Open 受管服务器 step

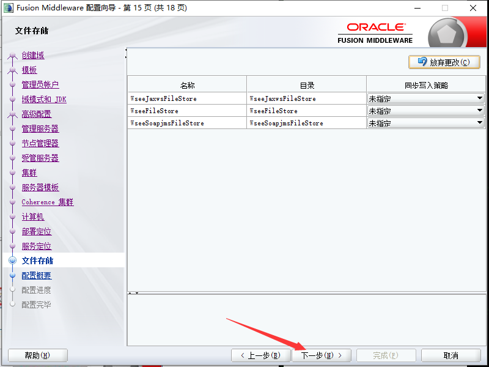40,158
